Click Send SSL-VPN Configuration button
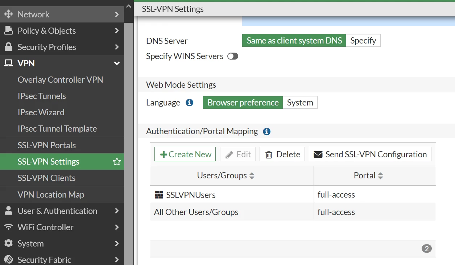 [x=370, y=154]
